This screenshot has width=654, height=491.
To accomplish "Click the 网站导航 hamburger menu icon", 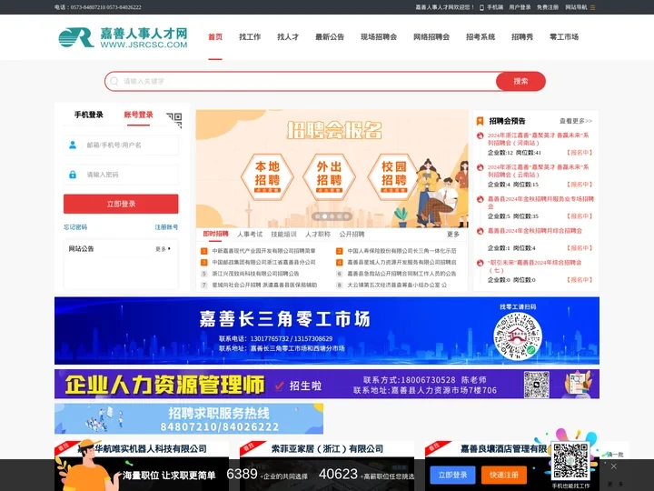I will pyautogui.click(x=592, y=7).
